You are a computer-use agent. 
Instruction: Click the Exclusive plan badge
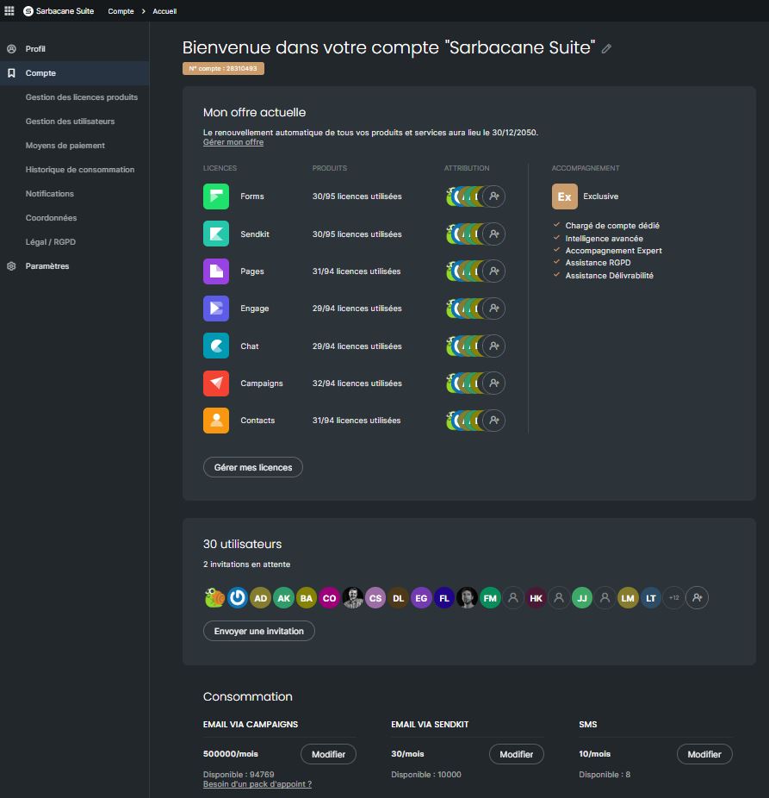pos(565,196)
